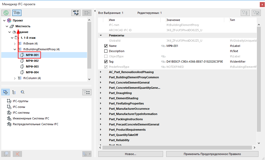Screen dimensions: 265x160
Task: Click Применить Предопределенное Правило button
Action: (x=212, y=154)
